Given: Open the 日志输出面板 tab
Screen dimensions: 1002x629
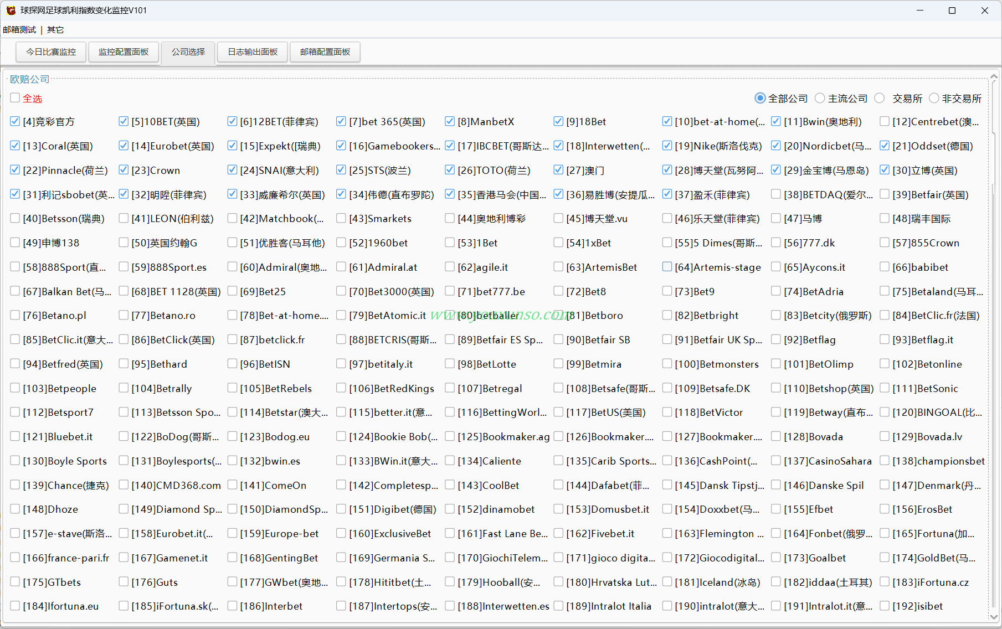Looking at the screenshot, I should (253, 52).
